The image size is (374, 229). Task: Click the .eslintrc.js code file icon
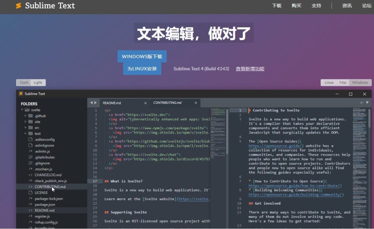[31, 151]
